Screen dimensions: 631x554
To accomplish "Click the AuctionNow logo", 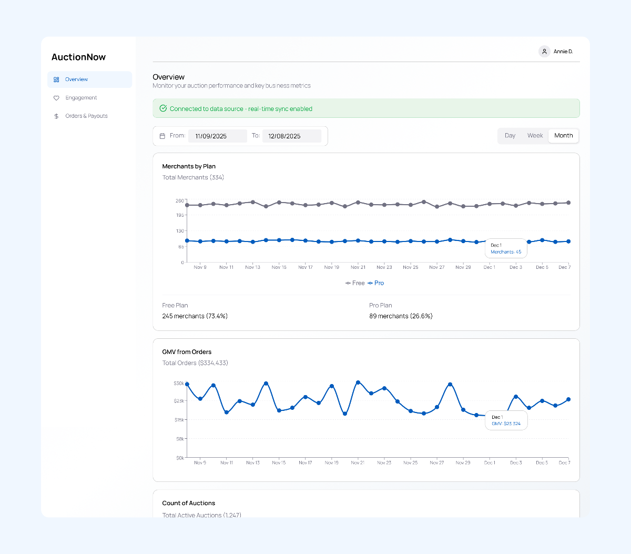I will [78, 57].
